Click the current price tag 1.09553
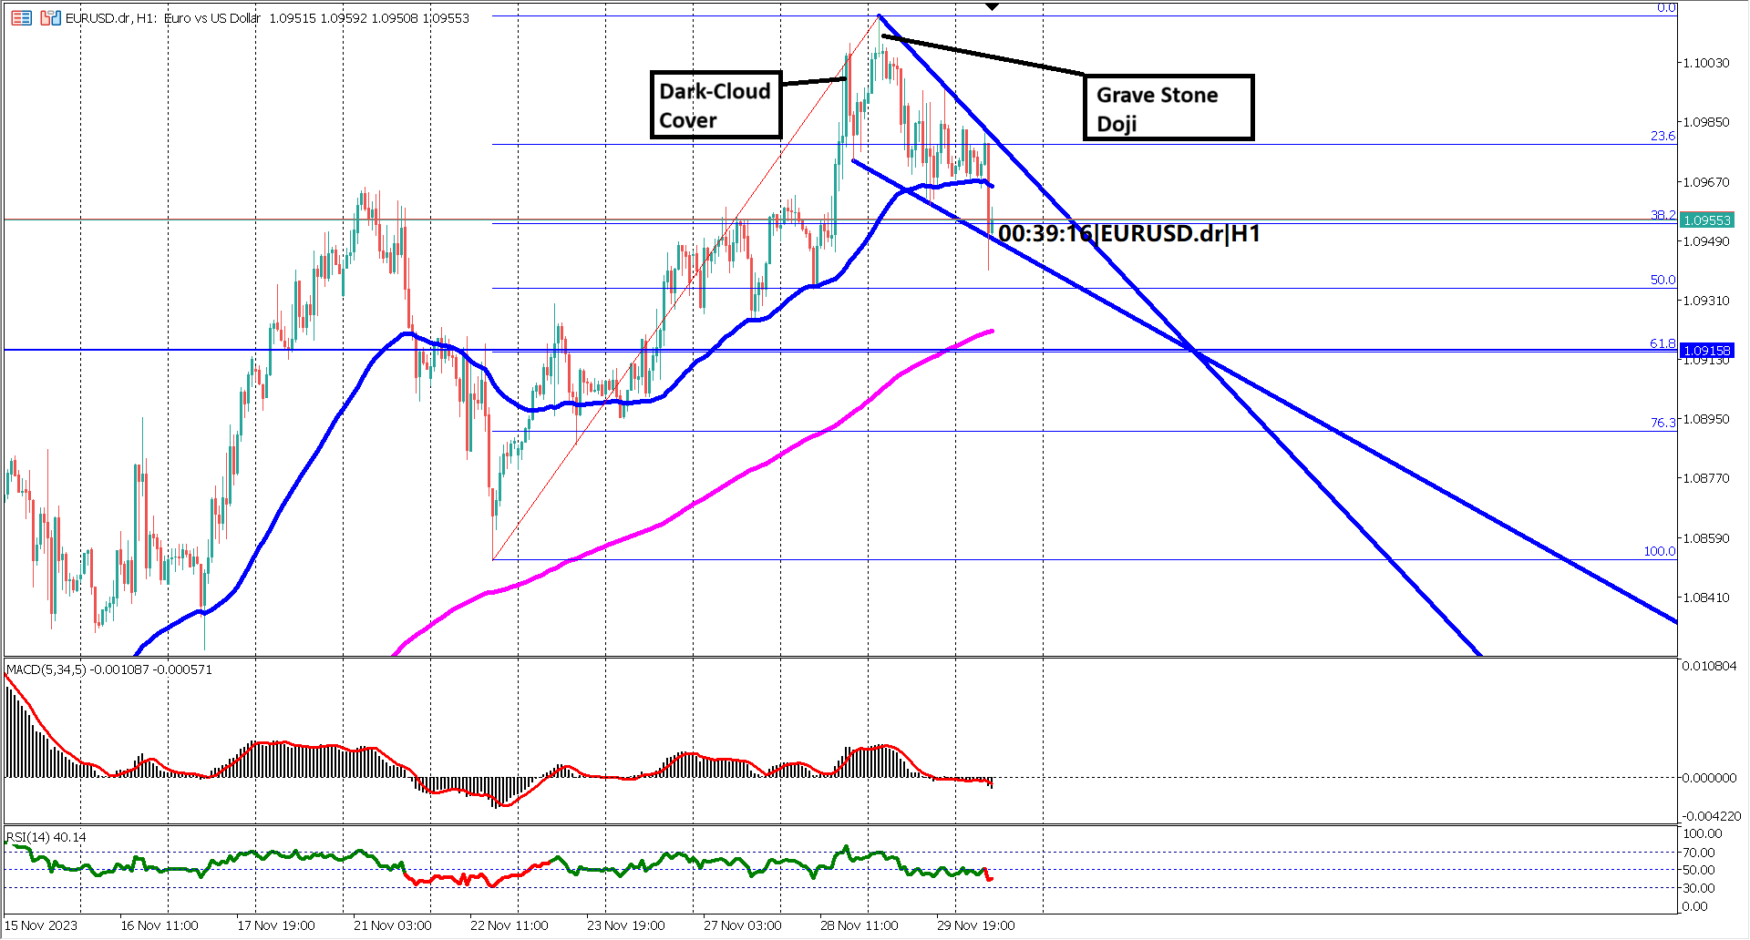1750x940 pixels. (1705, 220)
